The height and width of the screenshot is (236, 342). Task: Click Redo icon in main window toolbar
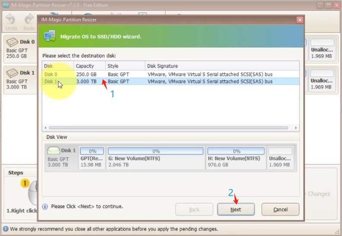click(29, 19)
